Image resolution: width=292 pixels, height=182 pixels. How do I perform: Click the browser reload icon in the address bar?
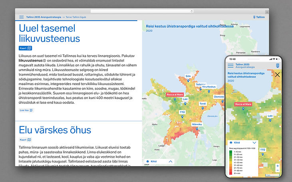tap(192, 11)
